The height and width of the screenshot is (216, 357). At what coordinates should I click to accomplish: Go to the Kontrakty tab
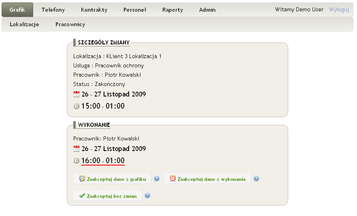click(x=94, y=10)
